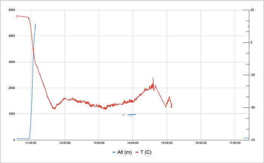This screenshot has height=163, width=264.
Task: Click the 16:00:00 time axis label
Action: click(x=201, y=143)
